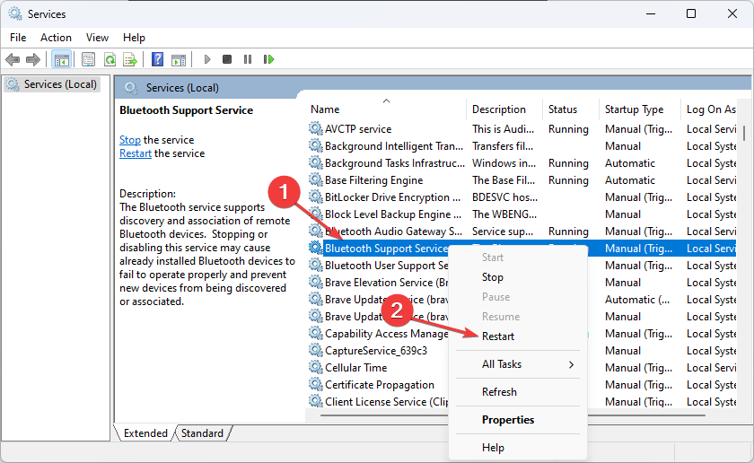Image resolution: width=754 pixels, height=463 pixels.
Task: Click the Restart Service toolbar icon
Action: coord(268,59)
